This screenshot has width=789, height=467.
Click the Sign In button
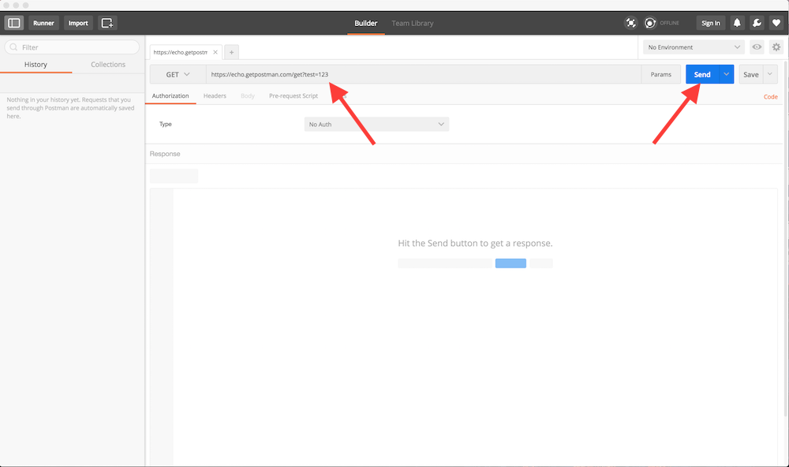(711, 23)
